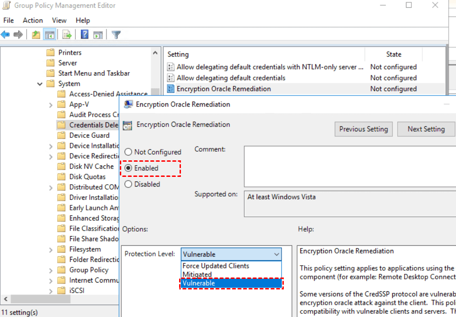Click the Next Setting button

point(426,129)
